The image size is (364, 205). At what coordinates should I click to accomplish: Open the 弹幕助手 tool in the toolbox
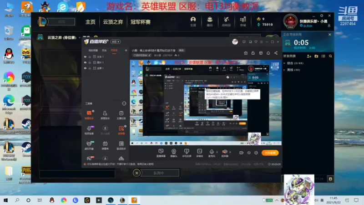[x=89, y=115]
